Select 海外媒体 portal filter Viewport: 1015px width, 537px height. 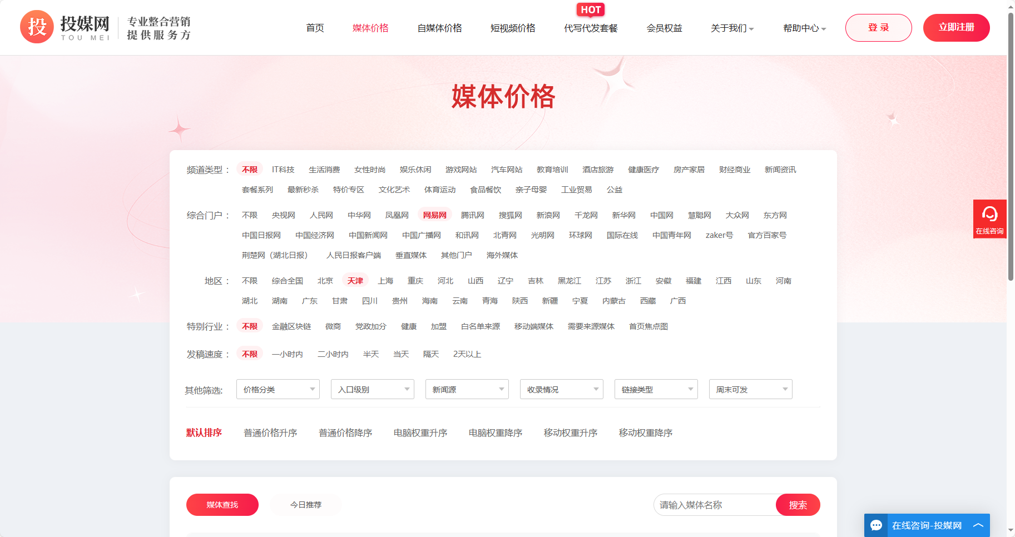(502, 255)
